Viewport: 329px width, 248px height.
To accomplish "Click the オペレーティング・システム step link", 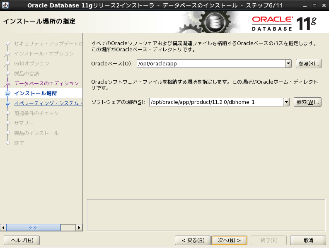I will 48,103.
